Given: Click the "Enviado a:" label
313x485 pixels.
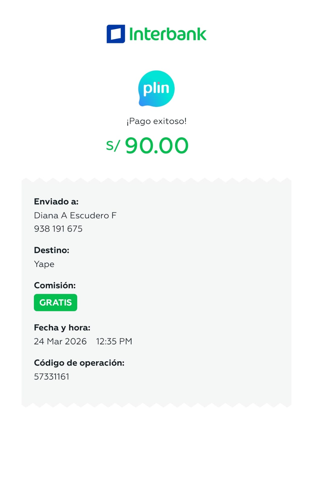Looking at the screenshot, I should click(x=56, y=202).
